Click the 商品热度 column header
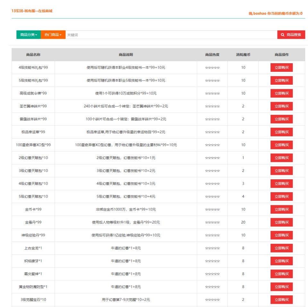This screenshot has height=307, width=308. coord(212,55)
